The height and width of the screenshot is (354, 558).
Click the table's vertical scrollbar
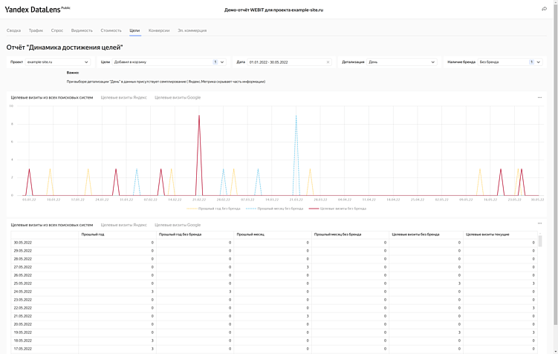(x=540, y=242)
